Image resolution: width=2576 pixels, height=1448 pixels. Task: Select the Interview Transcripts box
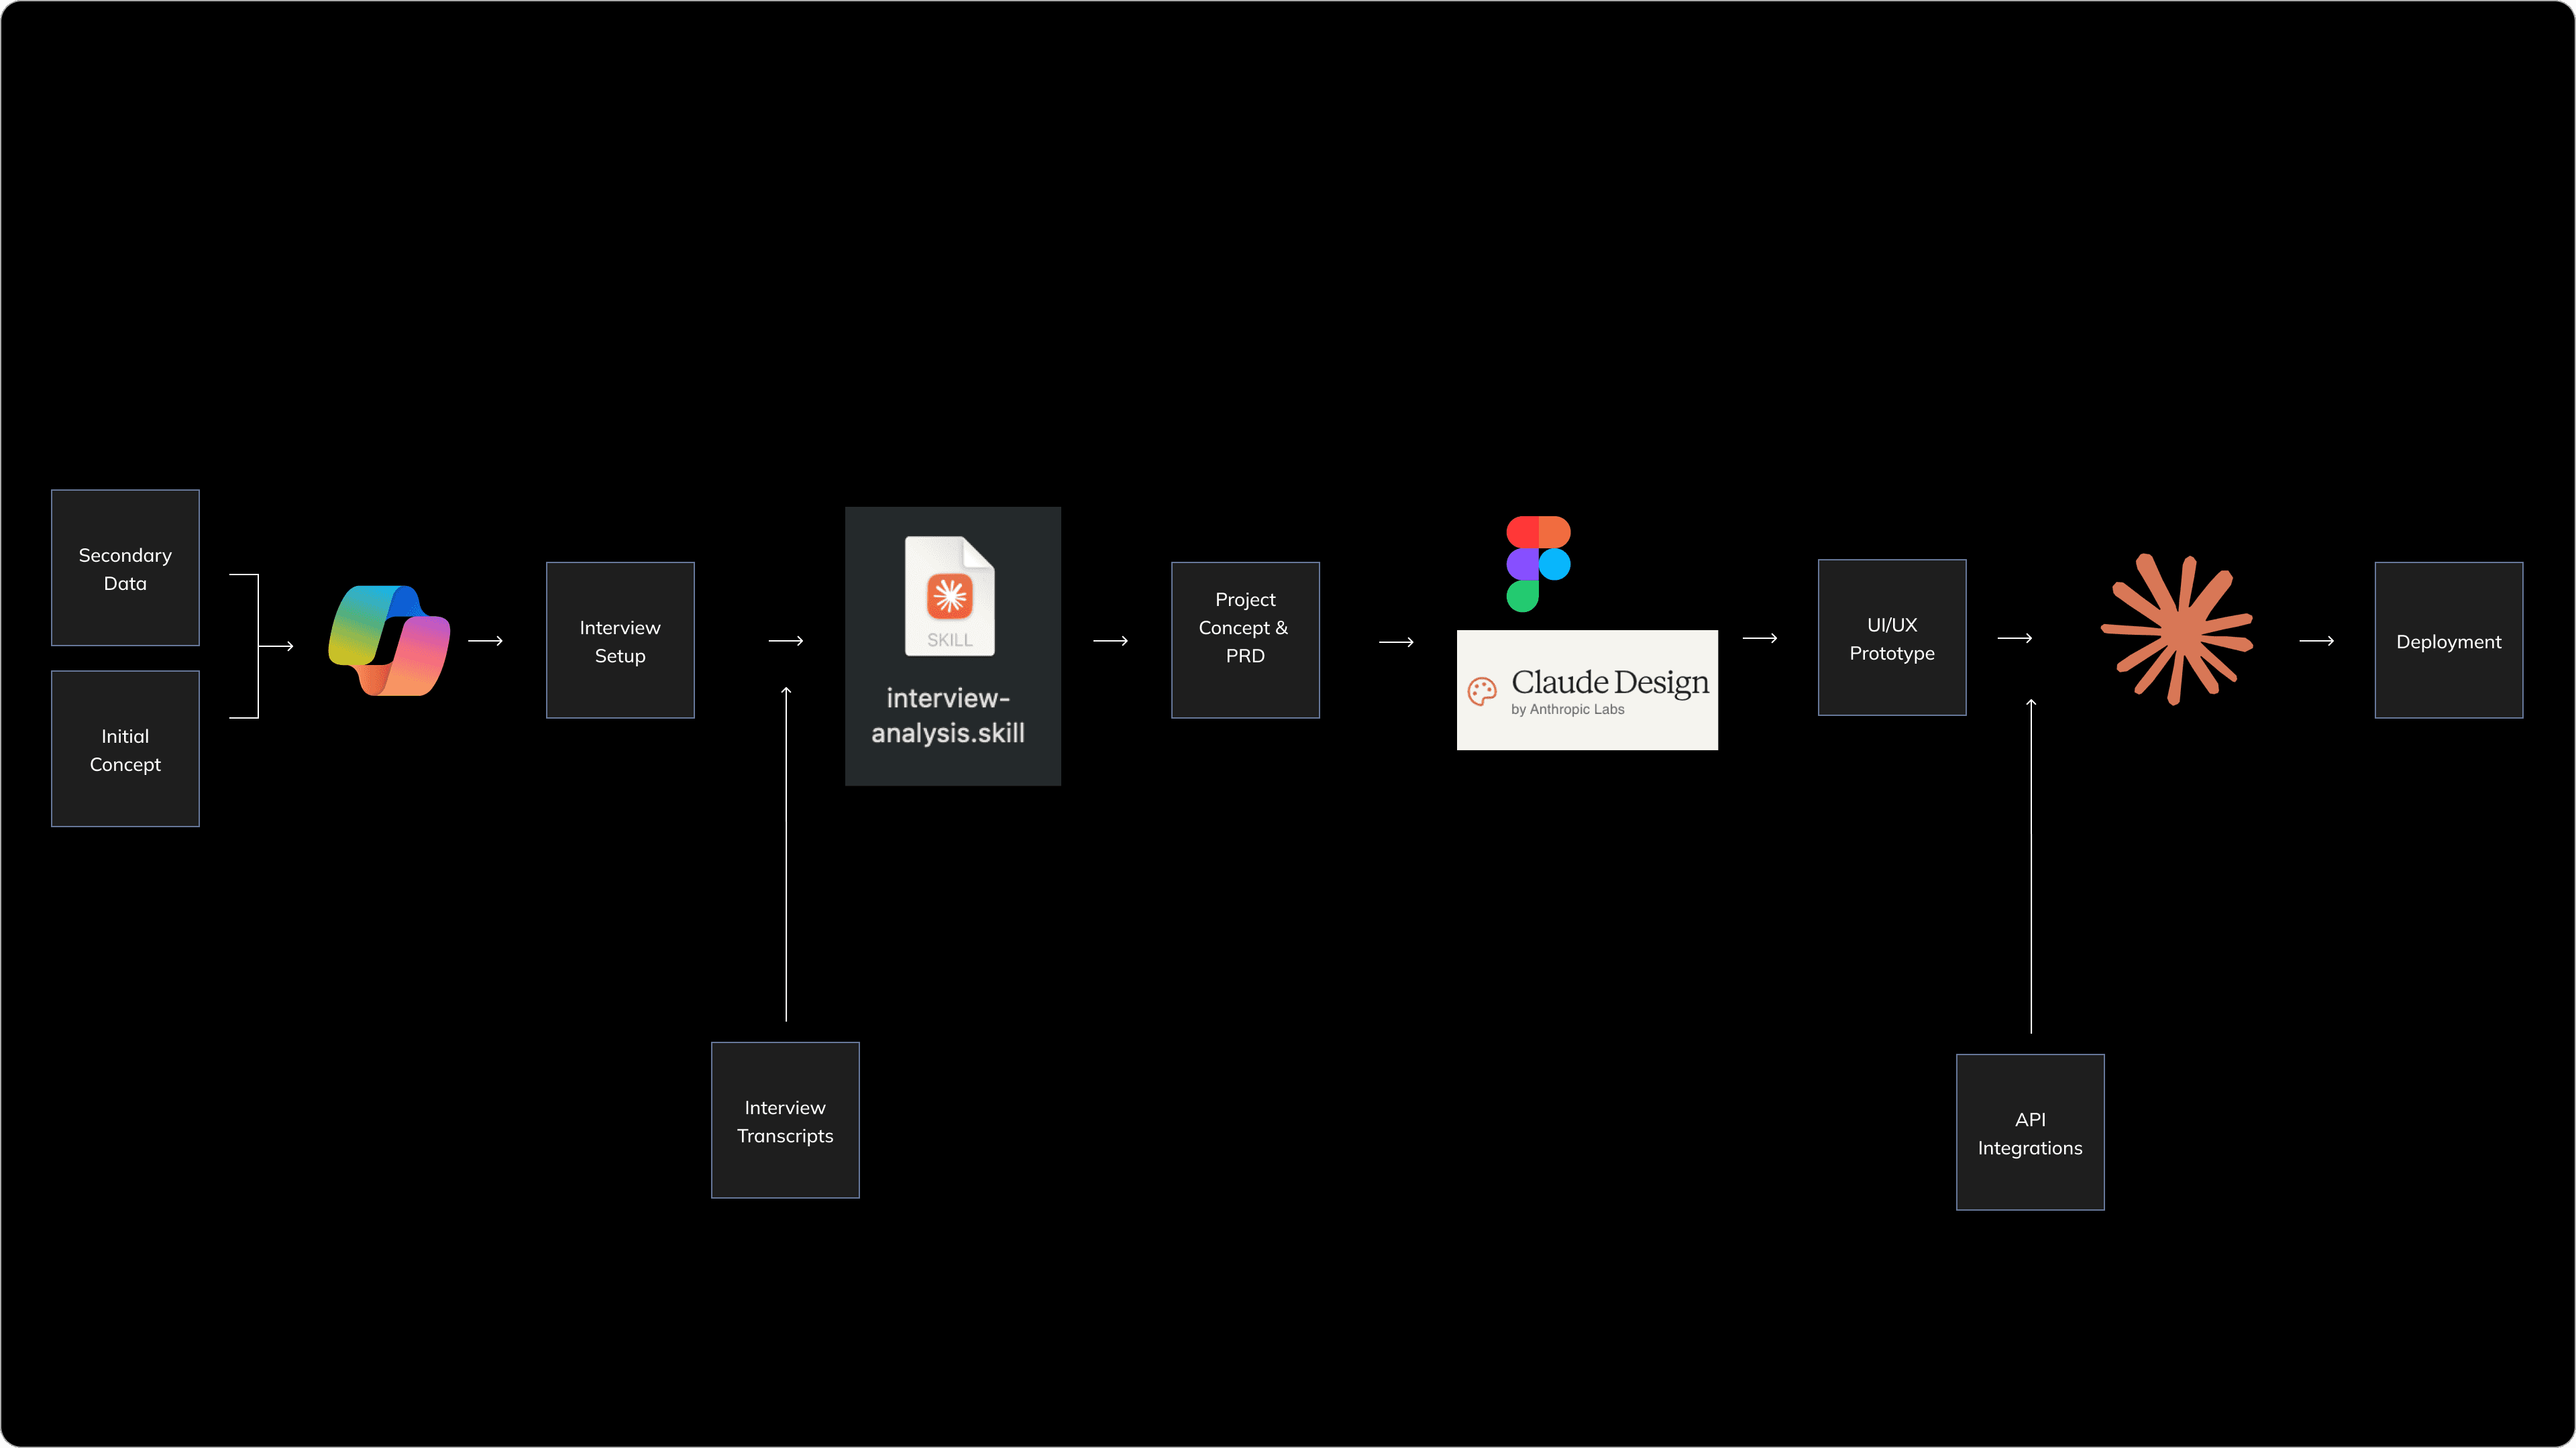point(785,1120)
